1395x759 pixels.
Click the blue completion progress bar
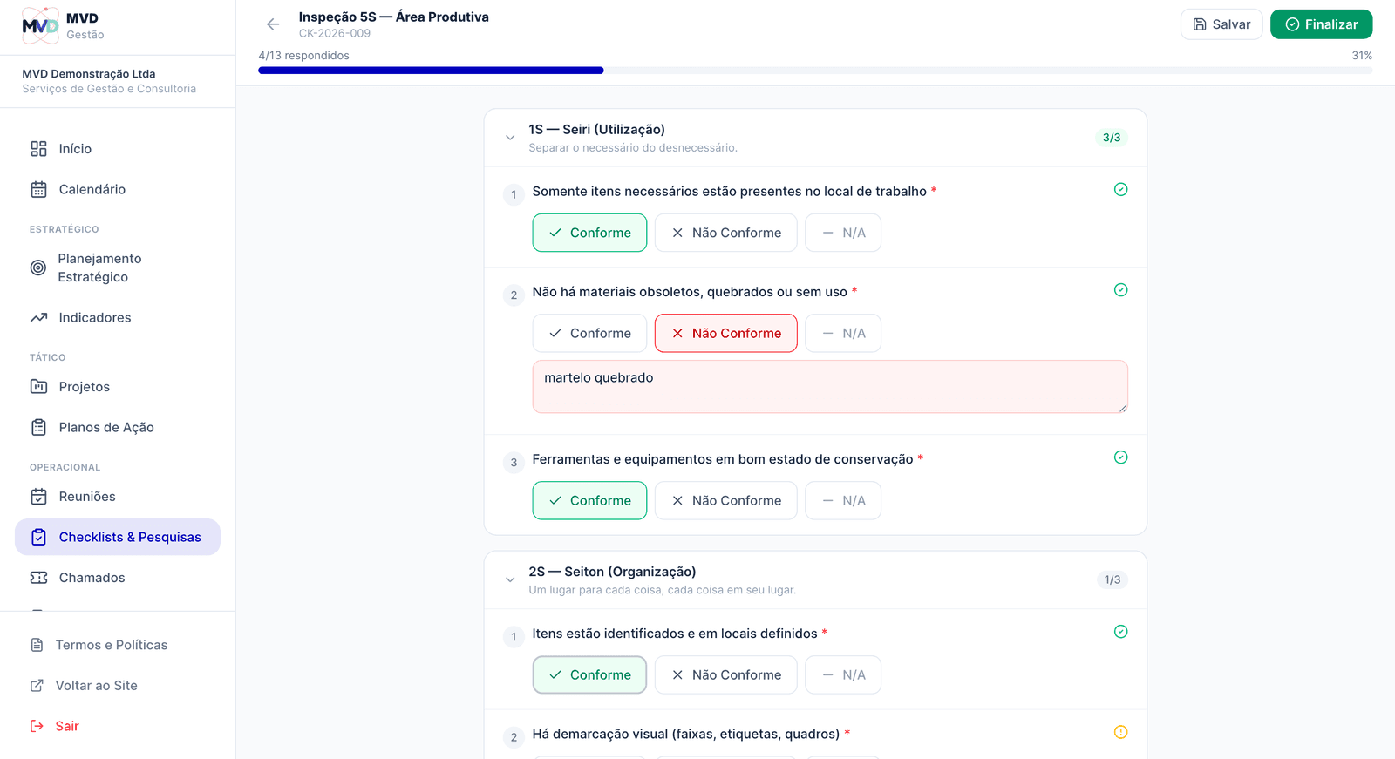[x=431, y=71]
